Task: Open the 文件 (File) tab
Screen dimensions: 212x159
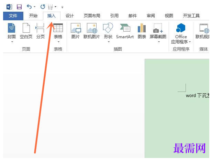Action: click(x=13, y=16)
